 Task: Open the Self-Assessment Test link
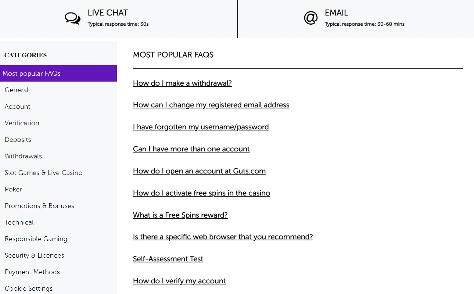pos(168,259)
